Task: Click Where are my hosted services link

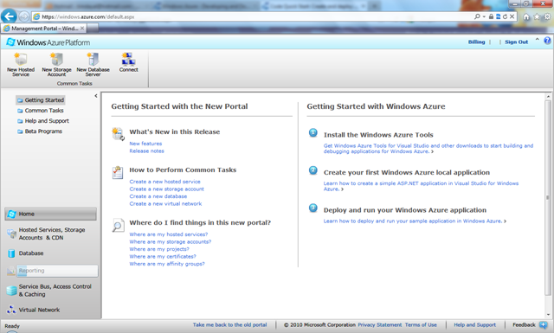Action: (x=169, y=234)
